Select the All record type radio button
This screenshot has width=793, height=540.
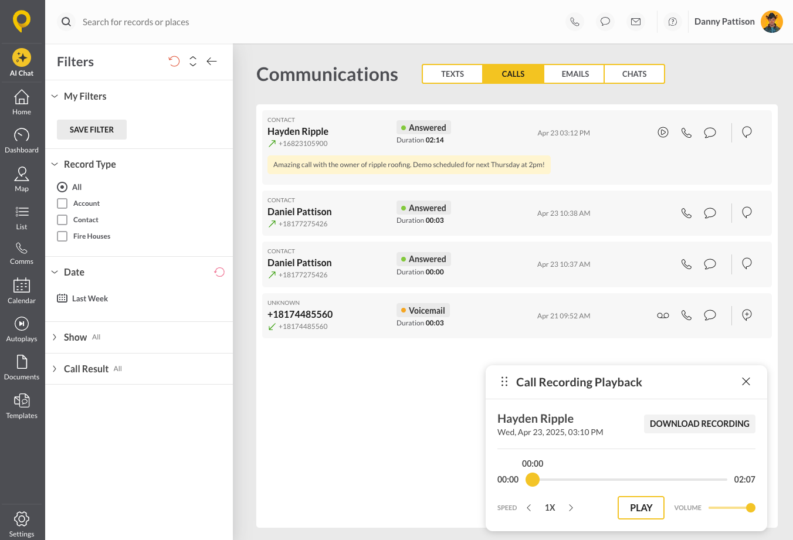point(62,187)
